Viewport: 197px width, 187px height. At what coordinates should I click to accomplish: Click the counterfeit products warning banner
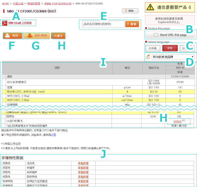170,7
